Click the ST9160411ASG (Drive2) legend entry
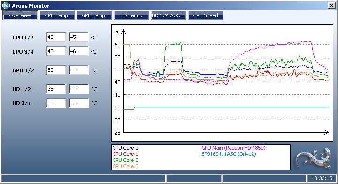This screenshot has height=184, width=338. (x=229, y=154)
